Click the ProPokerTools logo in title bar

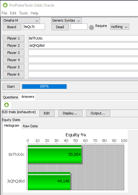coord(5,5)
